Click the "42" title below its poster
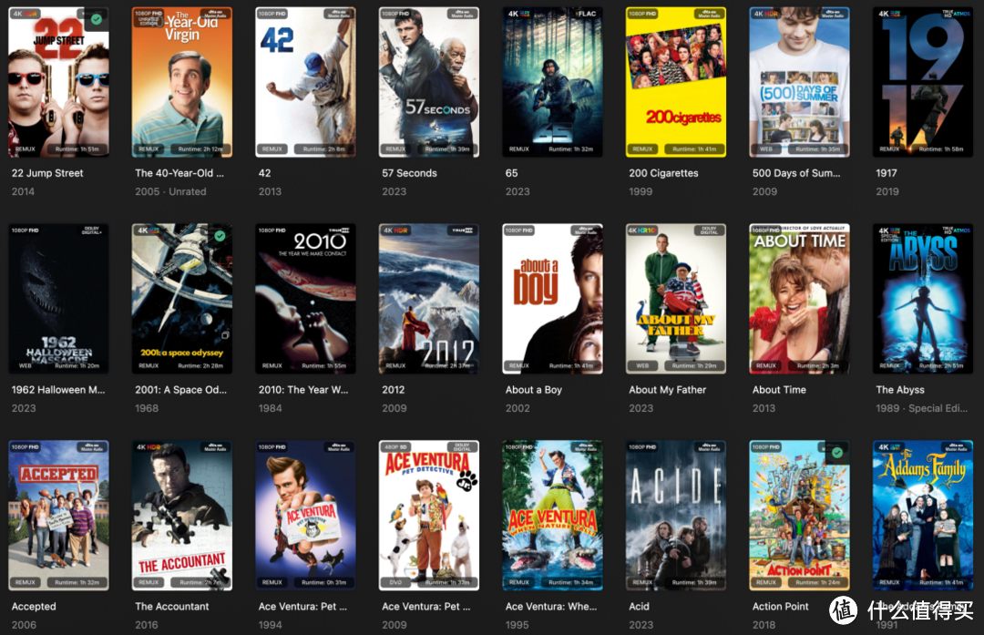 [x=265, y=173]
